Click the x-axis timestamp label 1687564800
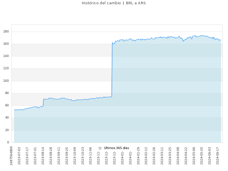This screenshot has width=228, height=171. 11,156
